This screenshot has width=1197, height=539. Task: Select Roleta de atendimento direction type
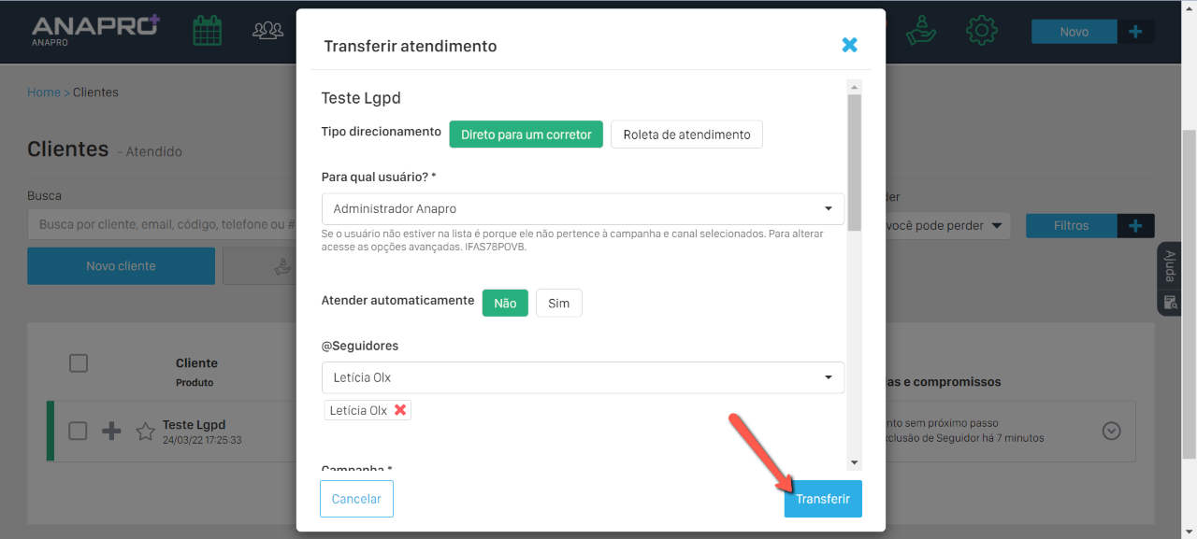[686, 135]
